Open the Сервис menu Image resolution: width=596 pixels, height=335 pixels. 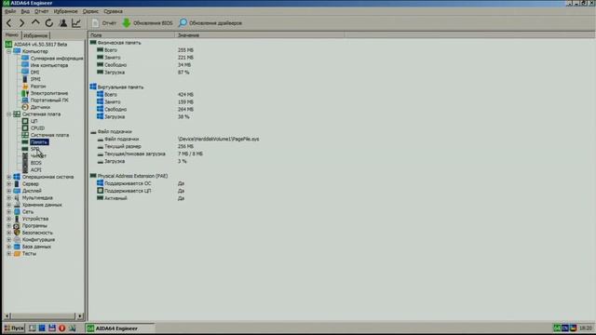click(x=90, y=11)
